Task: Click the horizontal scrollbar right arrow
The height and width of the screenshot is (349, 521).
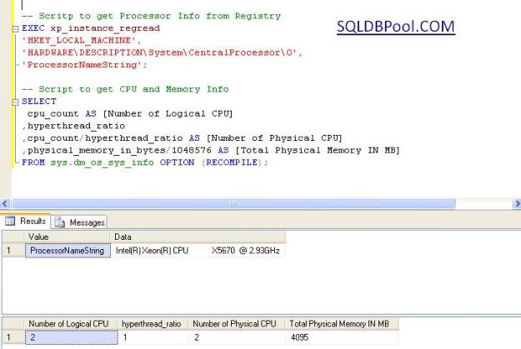Action: (515, 203)
